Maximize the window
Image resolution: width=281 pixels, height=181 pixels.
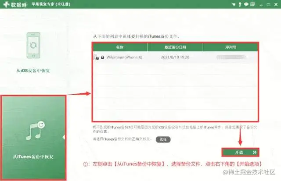click(268, 5)
